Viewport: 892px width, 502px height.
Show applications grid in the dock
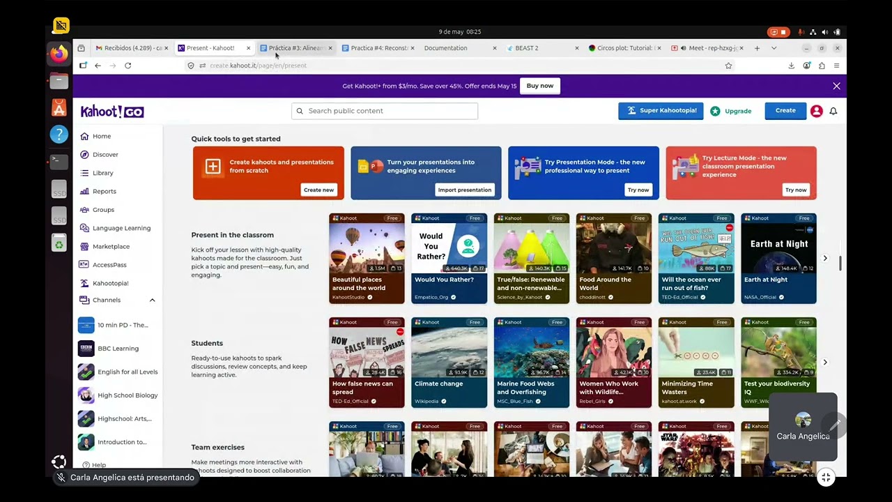(x=59, y=462)
